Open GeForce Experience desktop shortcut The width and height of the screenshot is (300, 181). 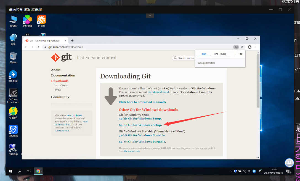13,95
